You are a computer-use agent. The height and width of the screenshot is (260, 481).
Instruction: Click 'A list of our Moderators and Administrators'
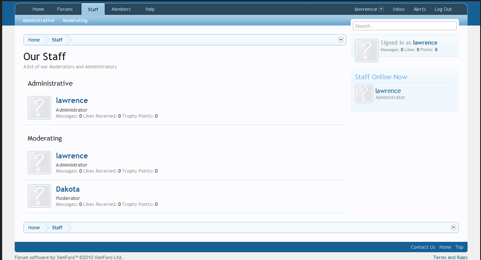70,67
